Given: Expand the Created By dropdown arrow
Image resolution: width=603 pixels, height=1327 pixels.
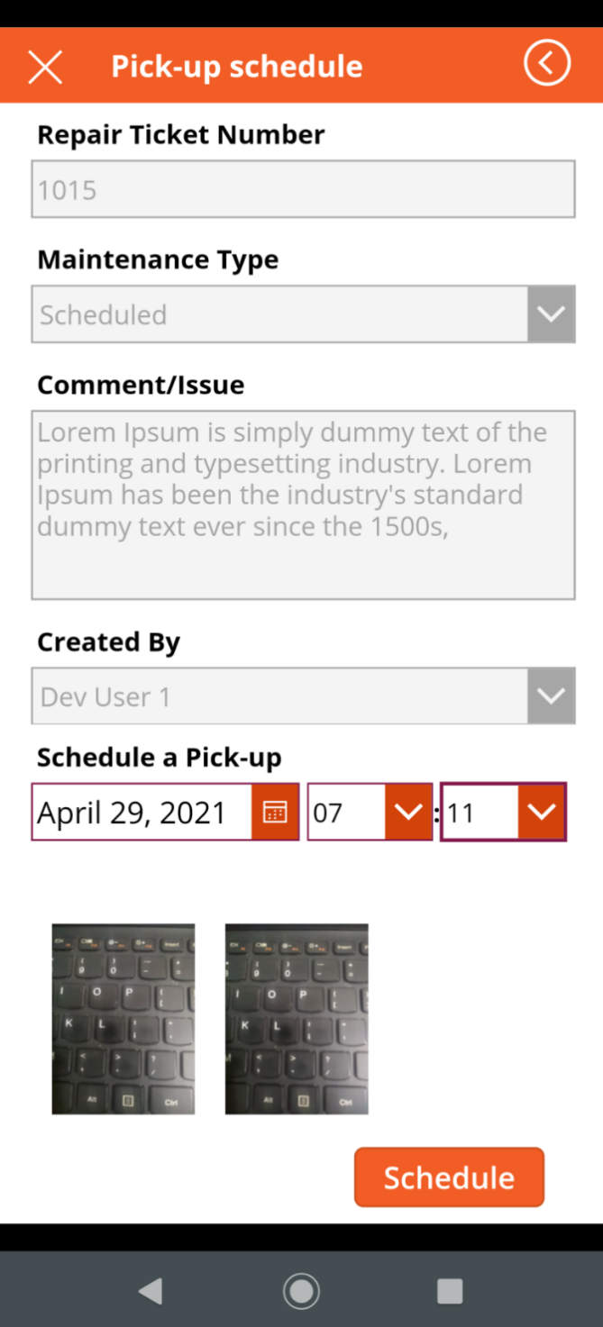Looking at the screenshot, I should point(551,695).
